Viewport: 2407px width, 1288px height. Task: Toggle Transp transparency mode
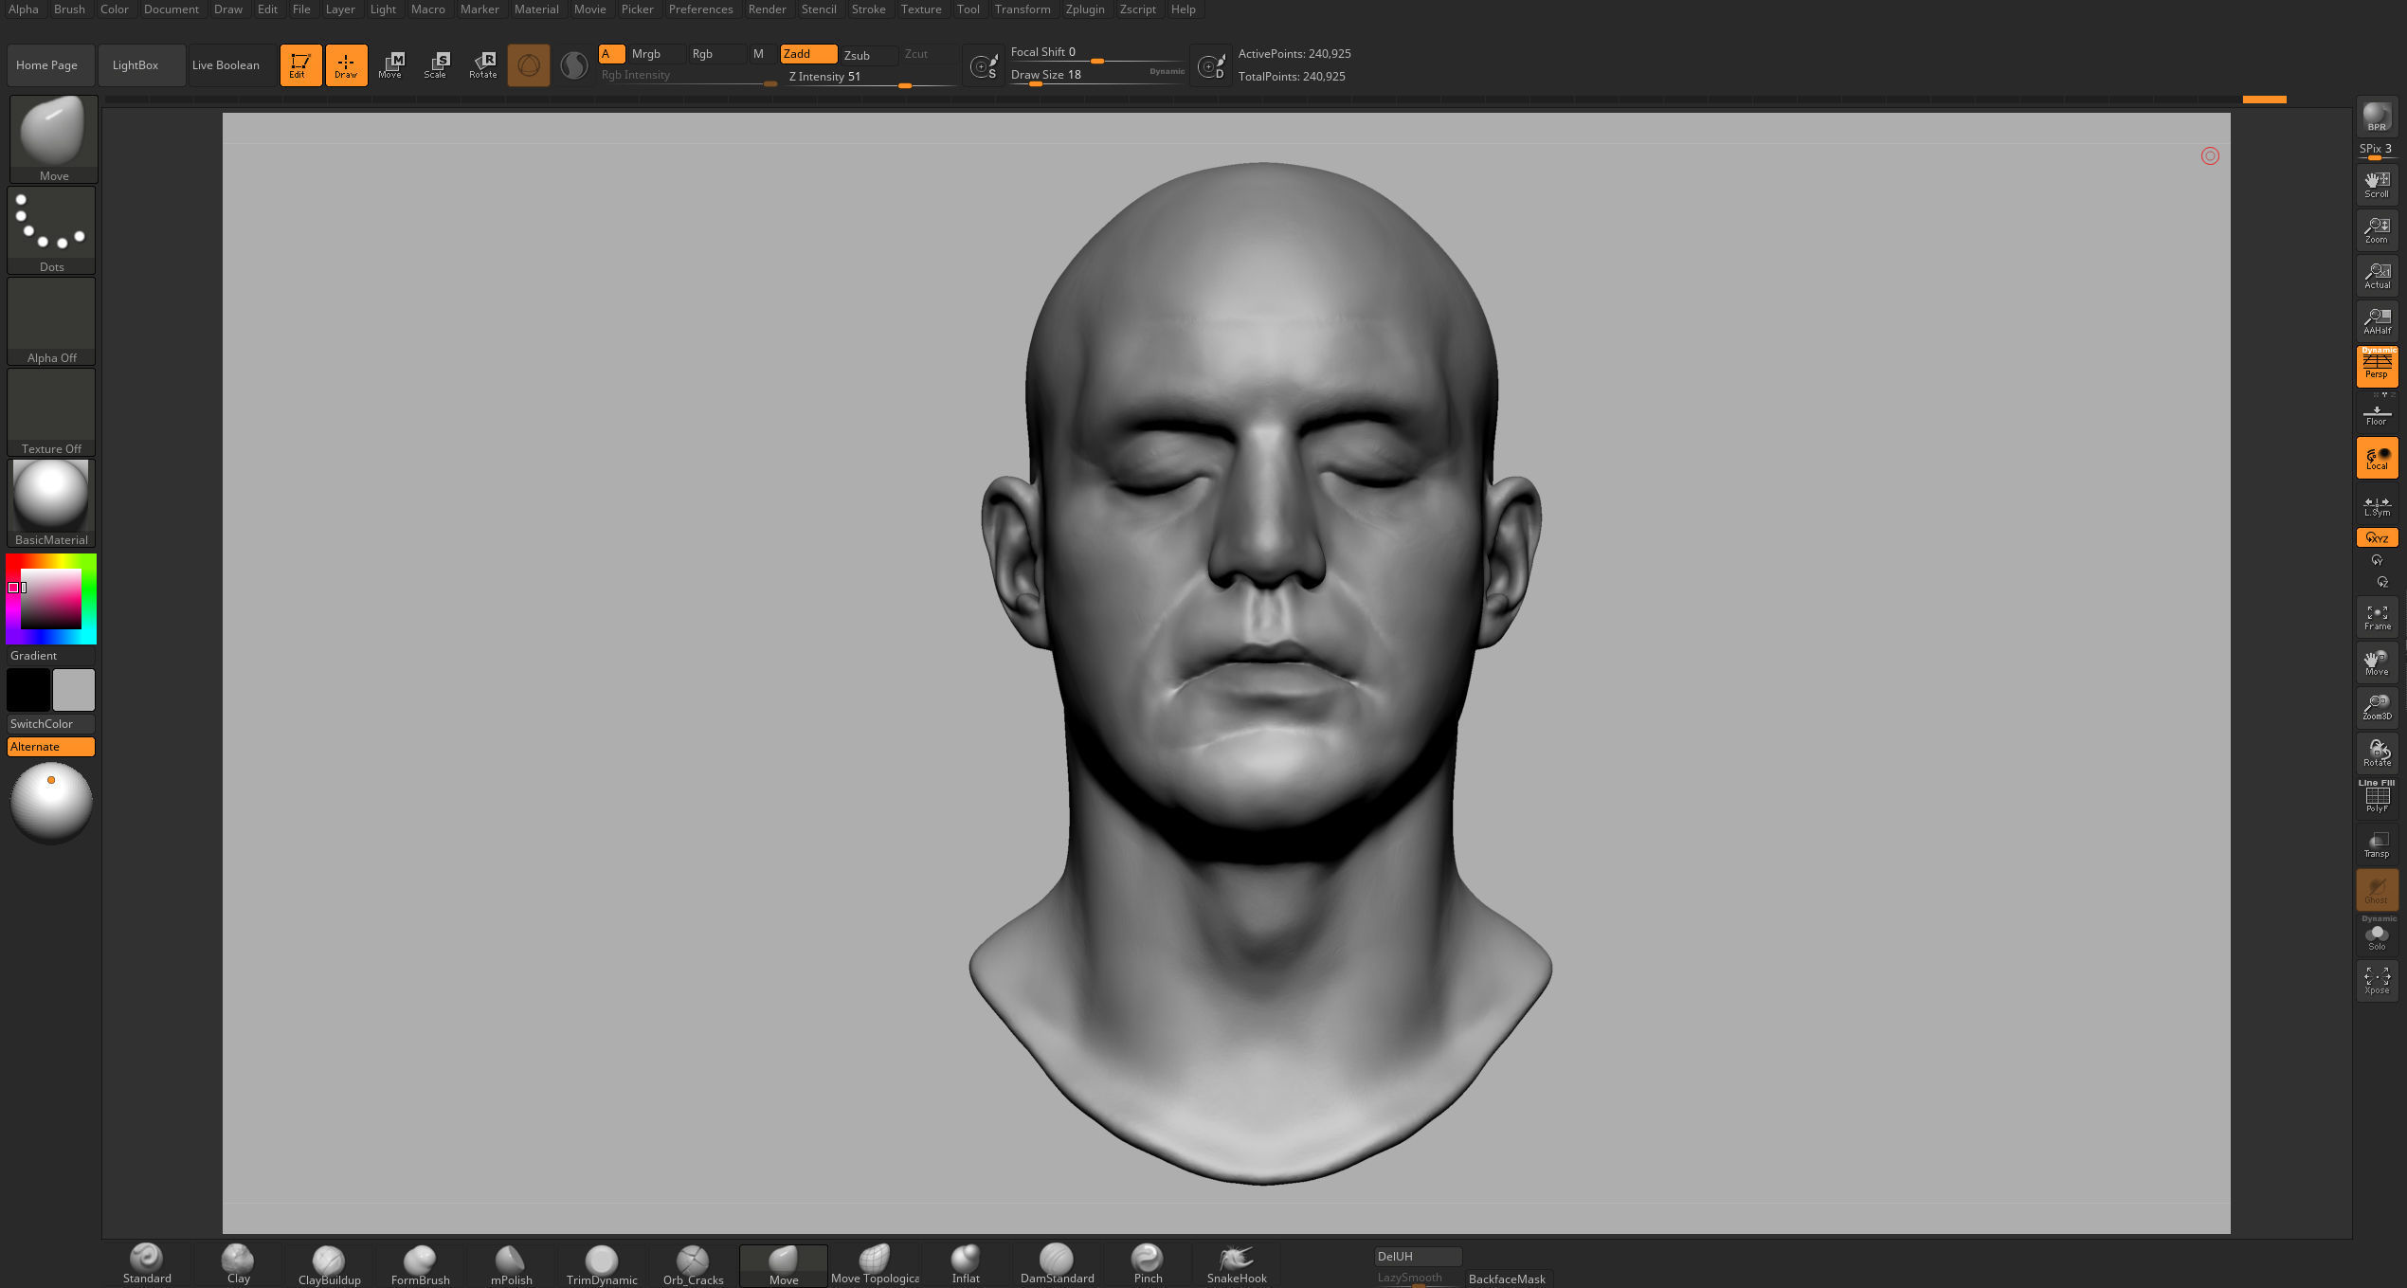(x=2377, y=844)
